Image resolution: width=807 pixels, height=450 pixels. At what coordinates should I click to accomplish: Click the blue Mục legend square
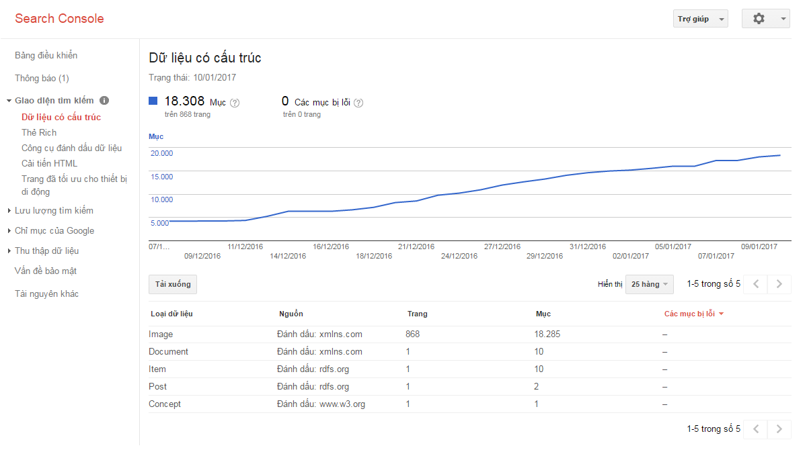point(153,101)
